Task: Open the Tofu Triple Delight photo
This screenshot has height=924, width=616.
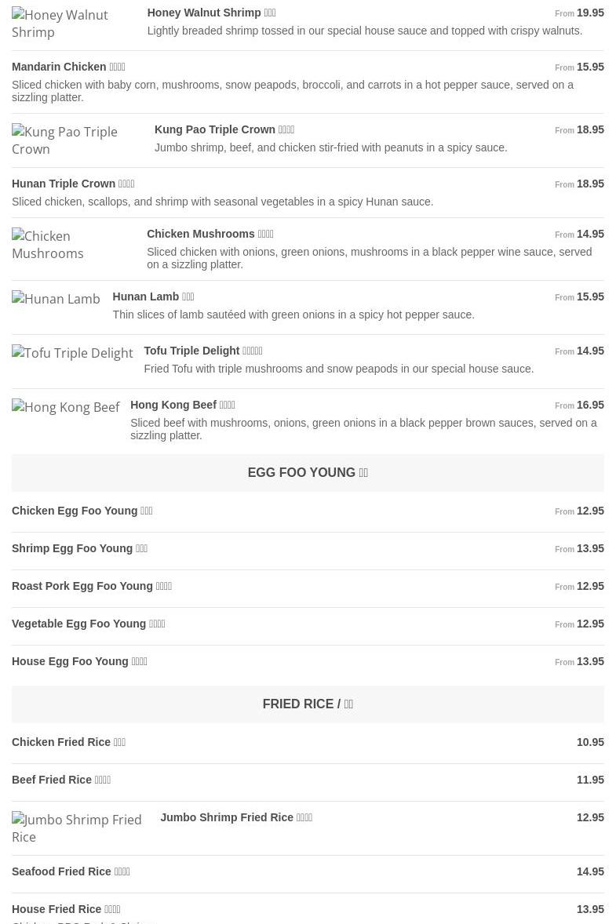Action: (72, 353)
